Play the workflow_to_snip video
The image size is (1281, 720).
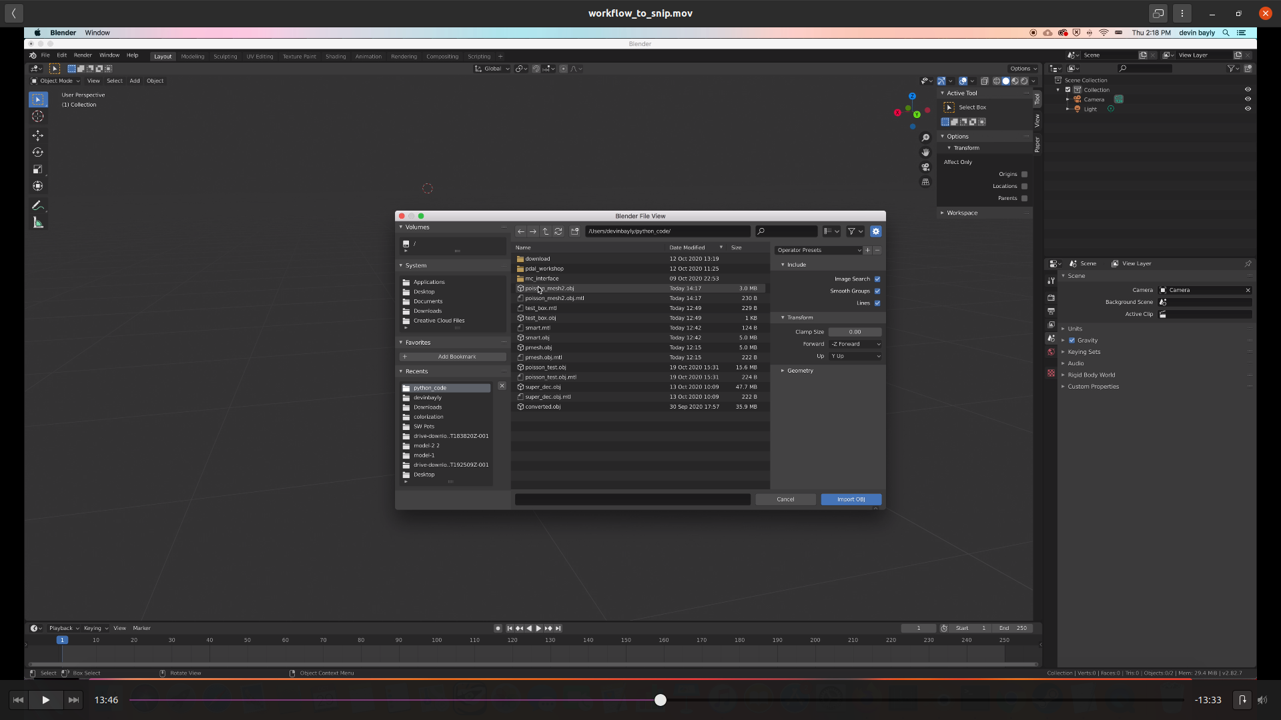(45, 700)
